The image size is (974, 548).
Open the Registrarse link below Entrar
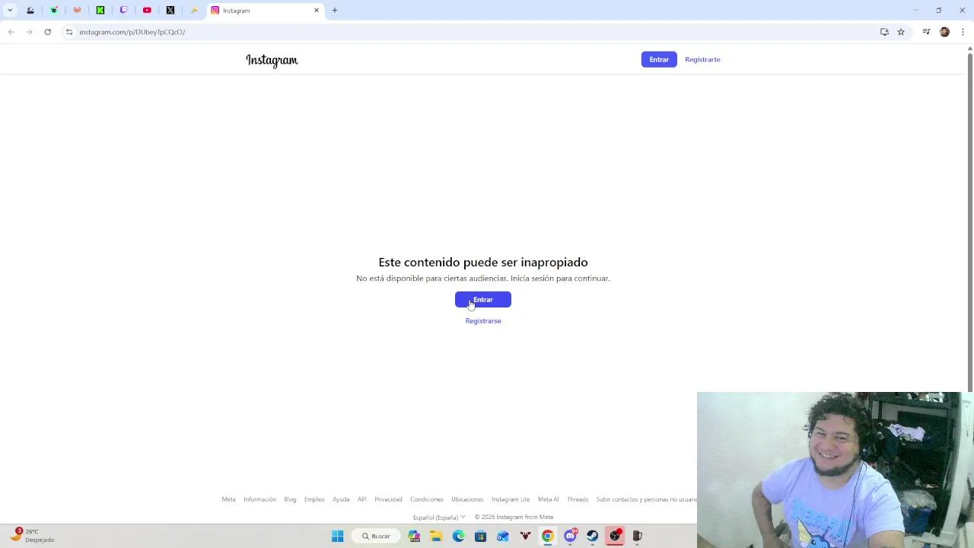click(x=483, y=321)
